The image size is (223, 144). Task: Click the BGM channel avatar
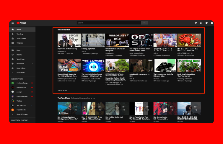point(13,87)
